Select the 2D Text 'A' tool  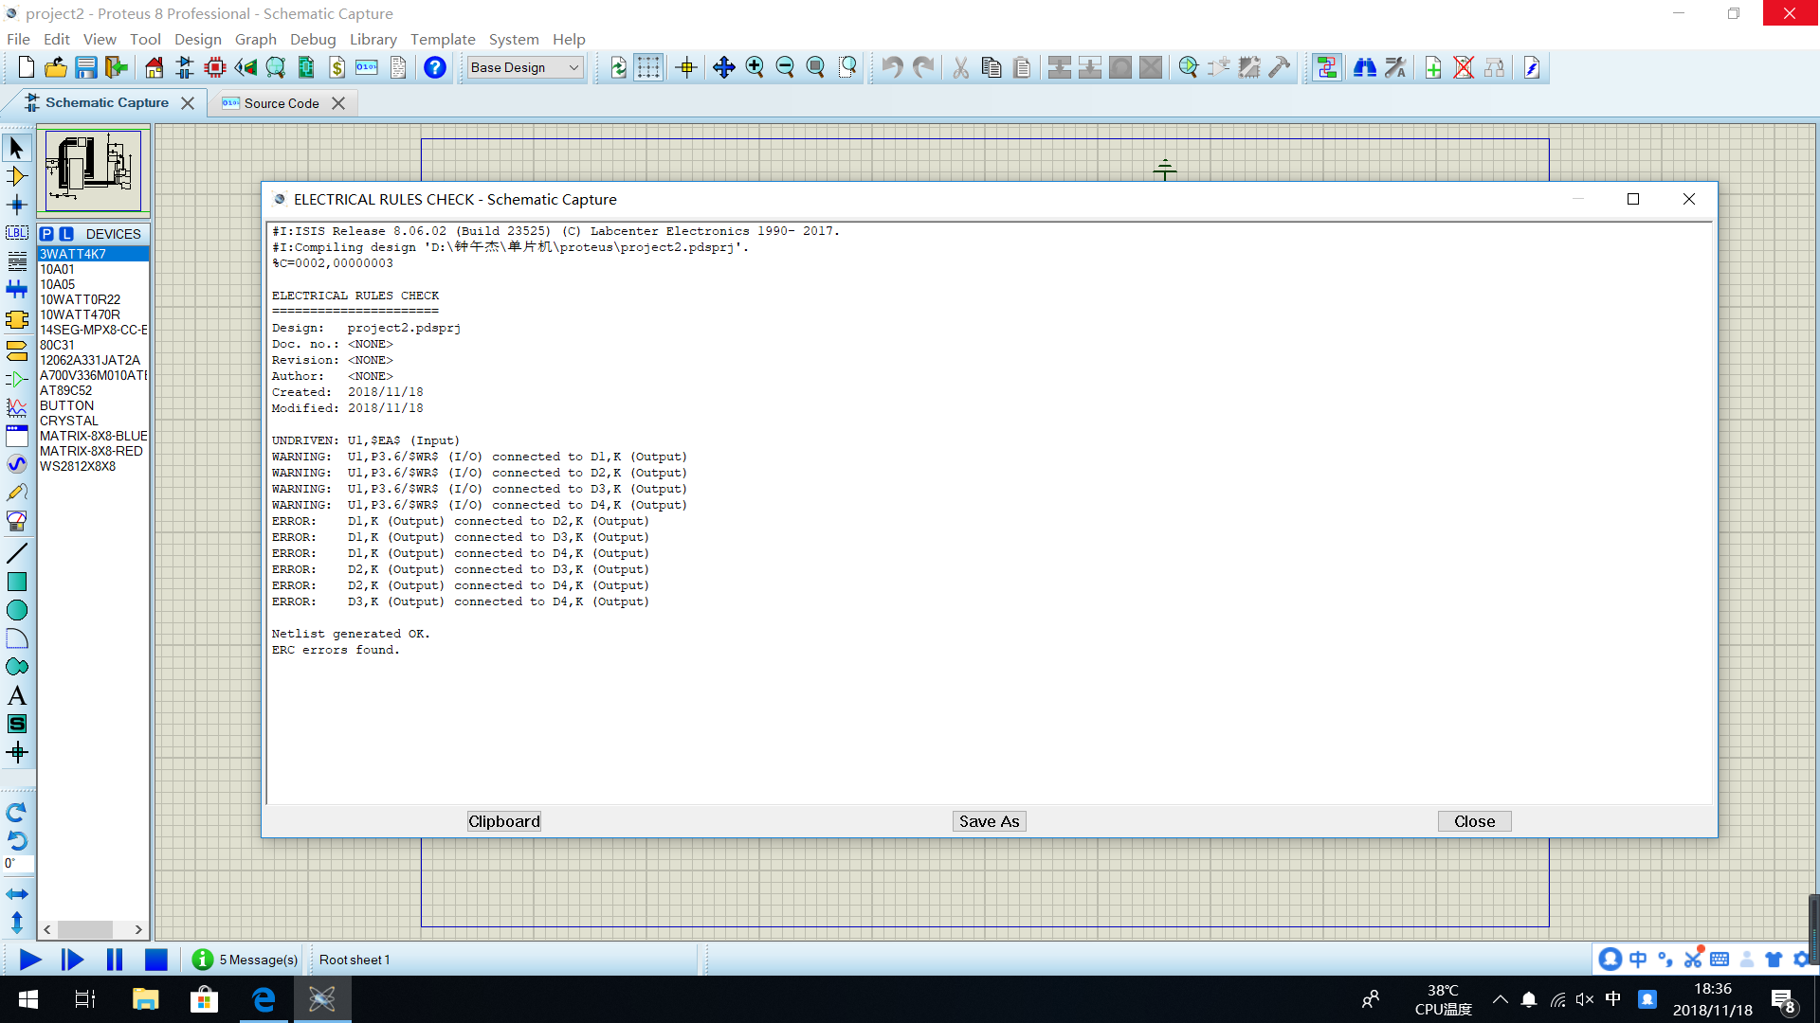point(17,695)
